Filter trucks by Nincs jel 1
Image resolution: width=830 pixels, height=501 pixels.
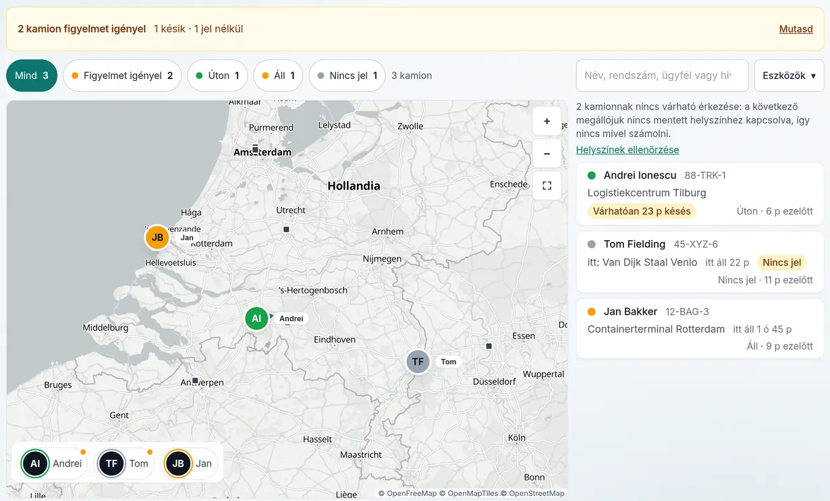click(347, 76)
